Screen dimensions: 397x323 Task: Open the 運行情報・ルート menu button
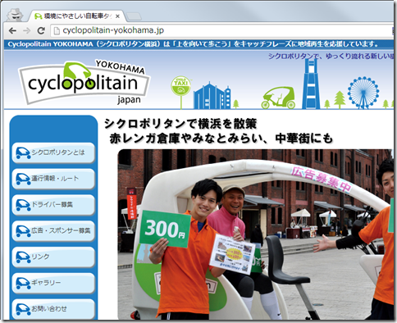tap(53, 179)
